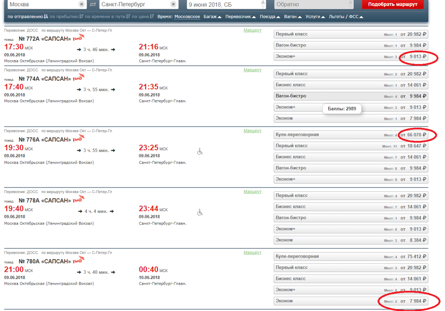This screenshot has width=445, height=311.
Task: Click train title № 776А «САПСАН»
Action: tap(44, 140)
